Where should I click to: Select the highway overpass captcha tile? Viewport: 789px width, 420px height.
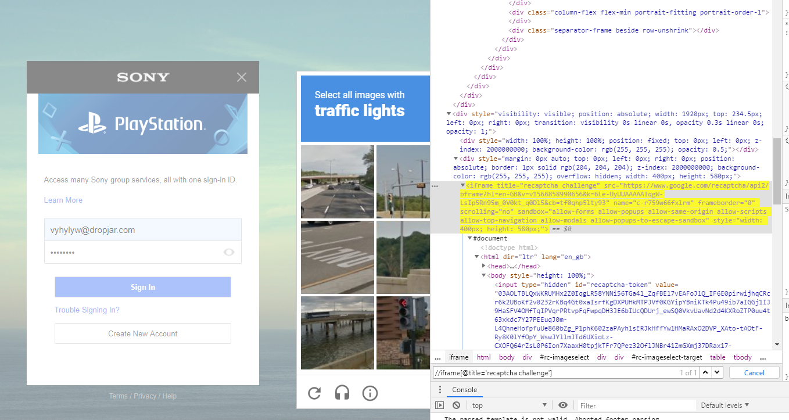338,182
